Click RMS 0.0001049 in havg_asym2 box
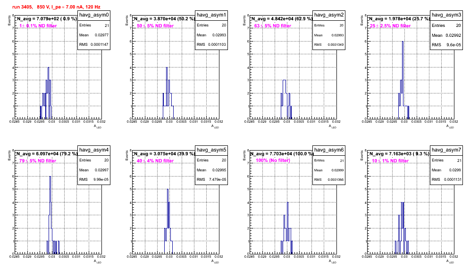This screenshot has width=470, height=270. [329, 45]
